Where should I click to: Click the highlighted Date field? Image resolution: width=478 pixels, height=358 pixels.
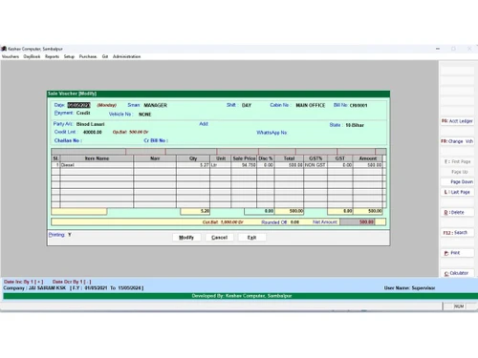point(78,105)
